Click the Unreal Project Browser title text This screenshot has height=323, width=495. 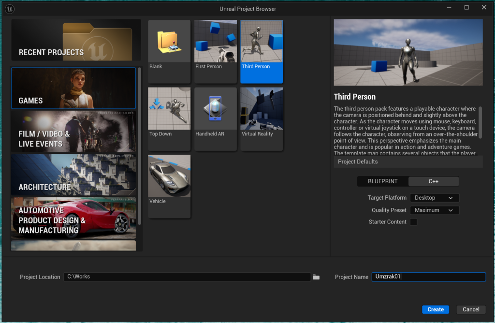[248, 9]
